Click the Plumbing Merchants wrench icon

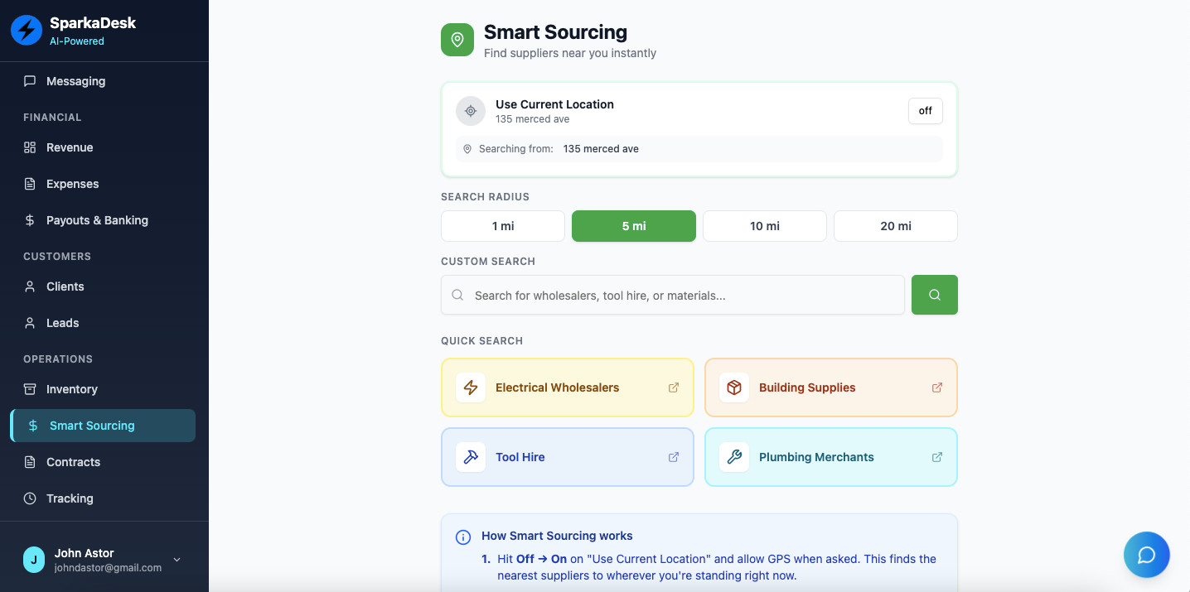734,457
